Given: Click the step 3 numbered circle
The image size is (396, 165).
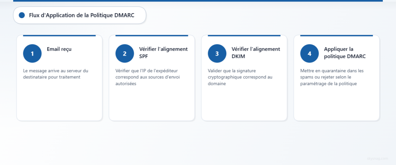Looking at the screenshot, I should point(217,53).
